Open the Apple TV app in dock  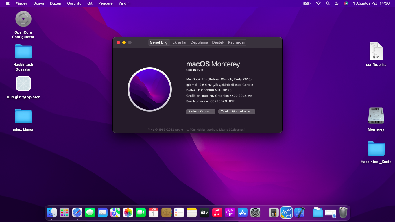(x=204, y=213)
